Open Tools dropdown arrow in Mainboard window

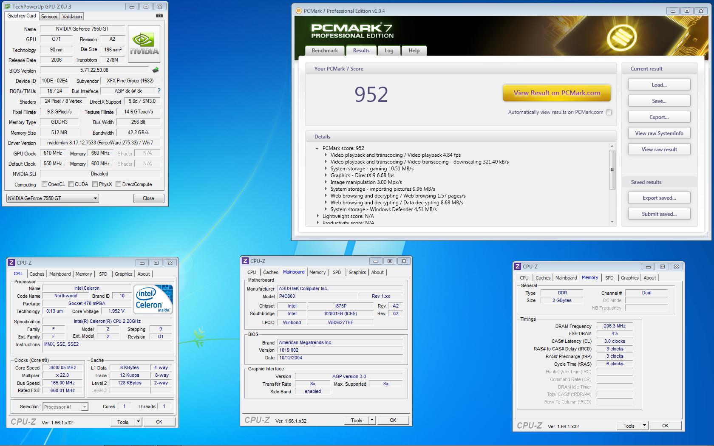coord(372,420)
